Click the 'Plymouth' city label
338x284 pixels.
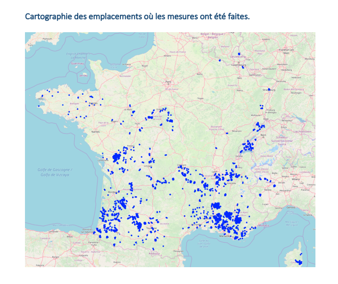tap(47, 39)
